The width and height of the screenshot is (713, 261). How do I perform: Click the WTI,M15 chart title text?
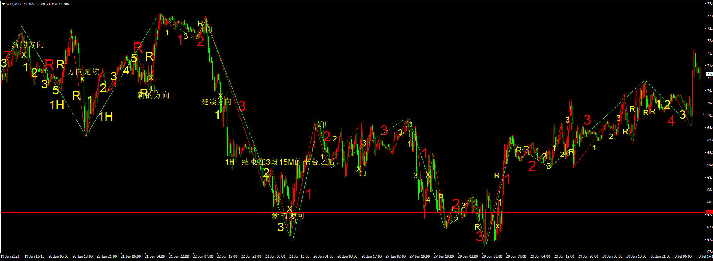(x=14, y=4)
